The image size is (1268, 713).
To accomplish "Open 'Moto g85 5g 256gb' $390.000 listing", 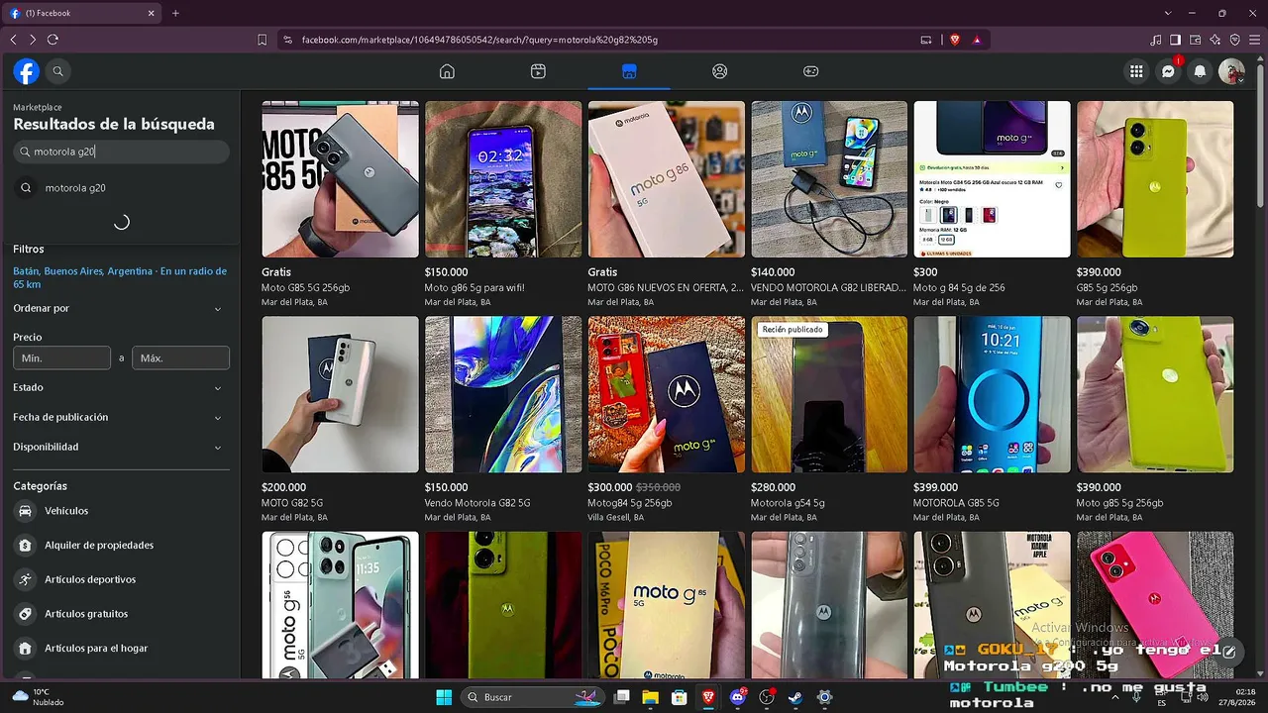I will (1155, 420).
